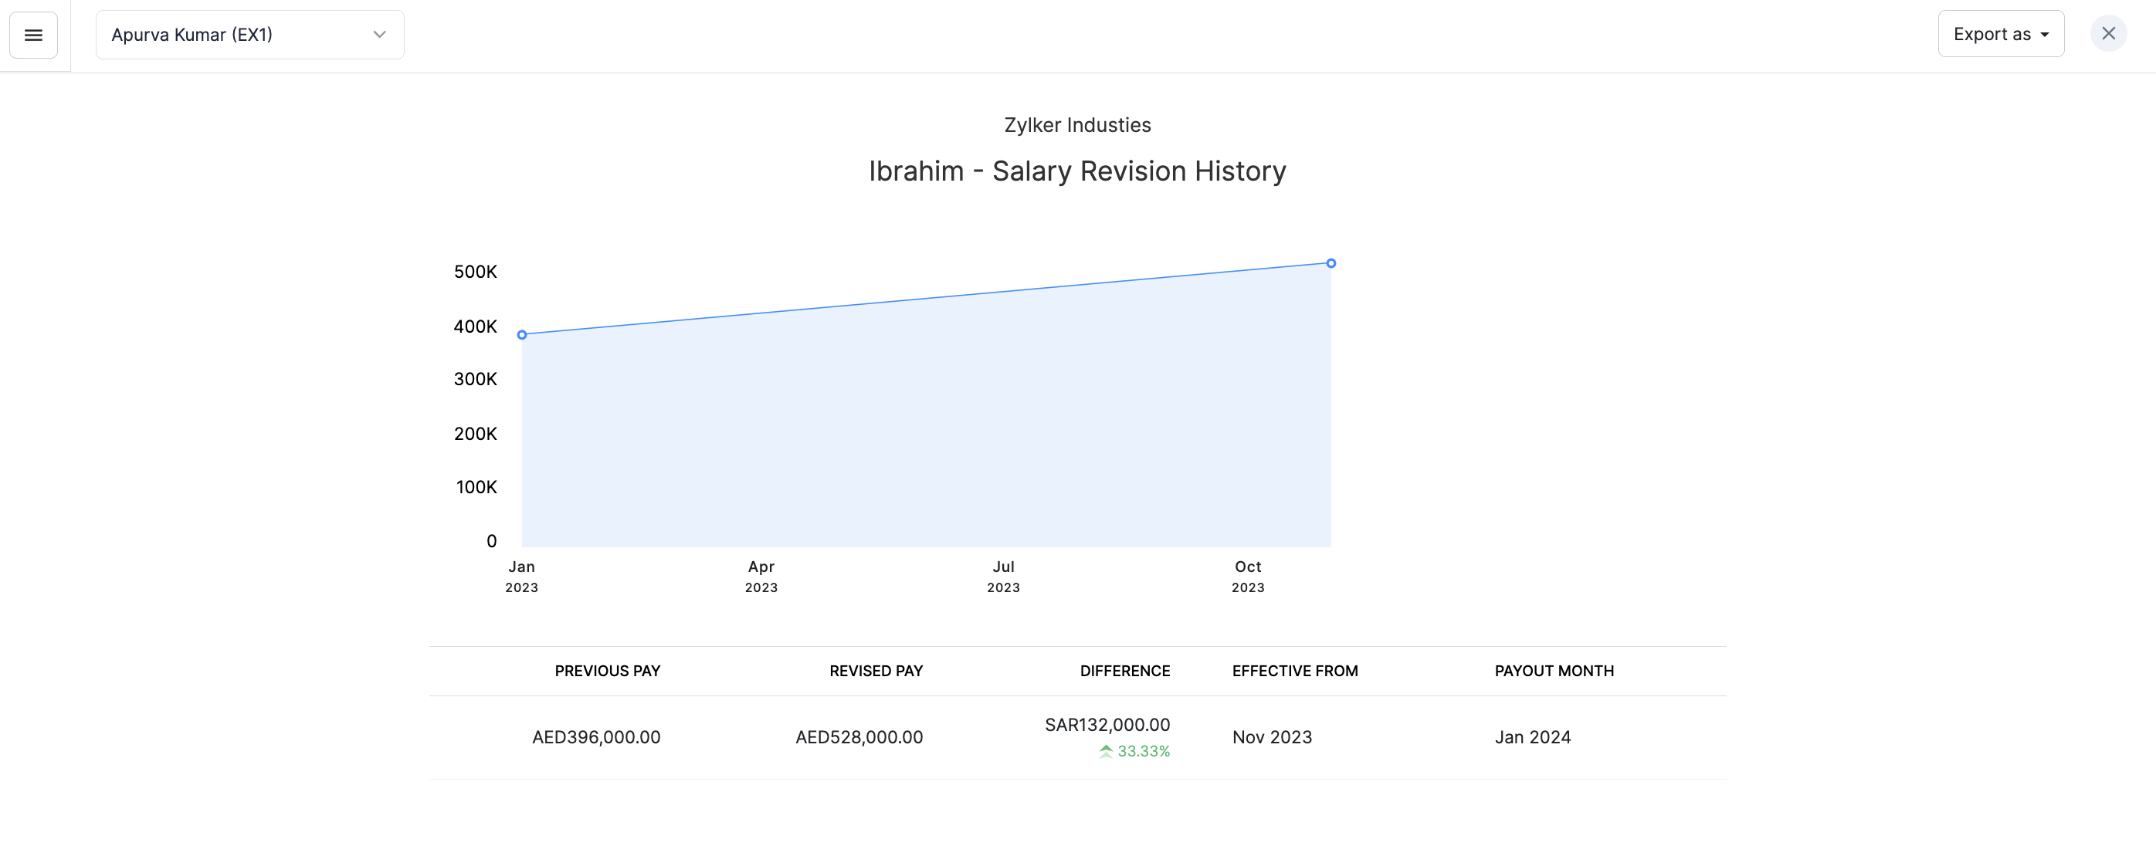Click the SAR132,000.00 difference amount

tap(1107, 725)
